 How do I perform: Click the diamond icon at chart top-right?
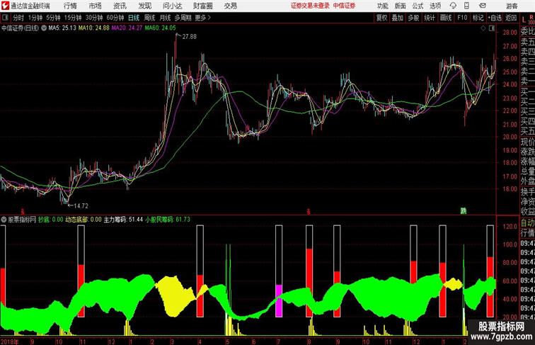(x=483, y=28)
